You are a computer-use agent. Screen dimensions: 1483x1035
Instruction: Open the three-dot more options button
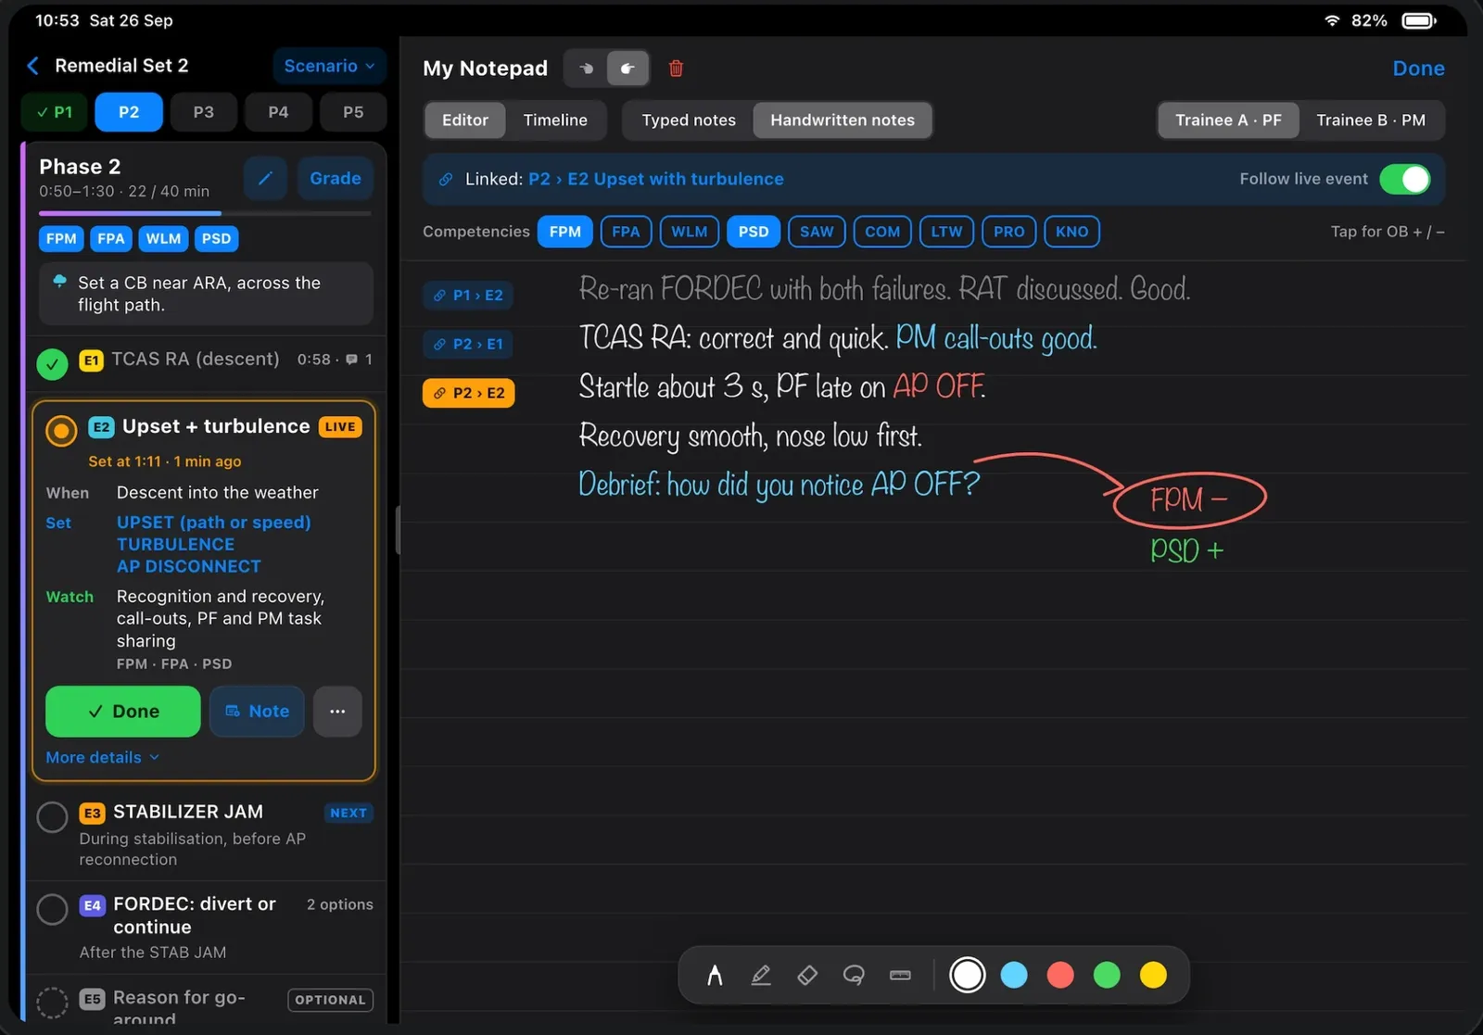[337, 712]
